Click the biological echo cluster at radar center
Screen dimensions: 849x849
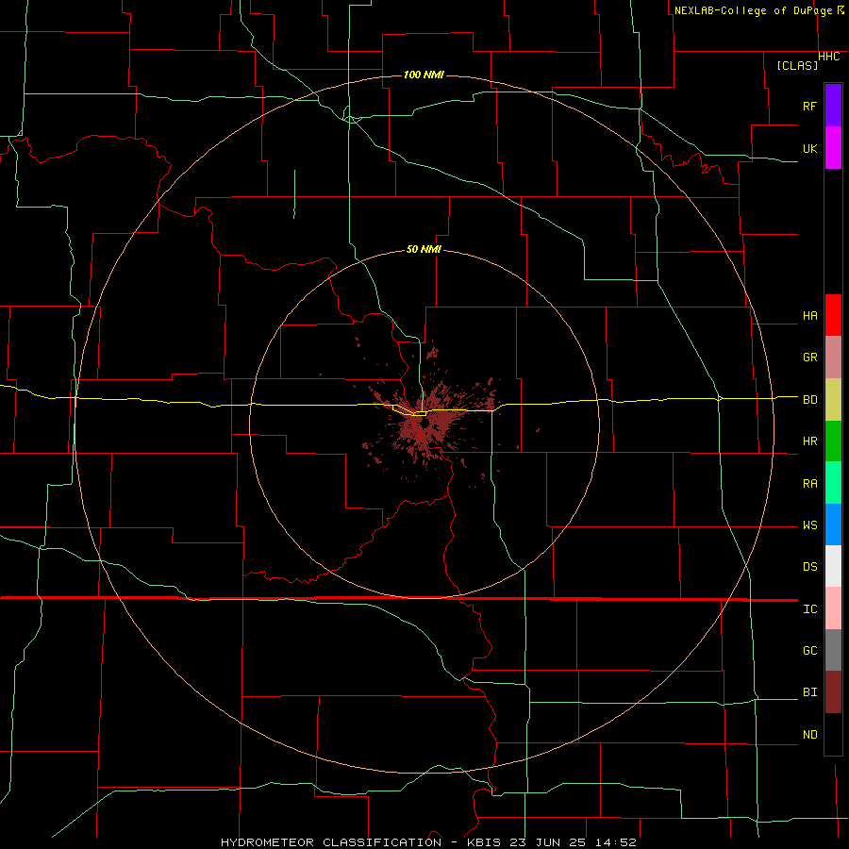click(x=426, y=423)
